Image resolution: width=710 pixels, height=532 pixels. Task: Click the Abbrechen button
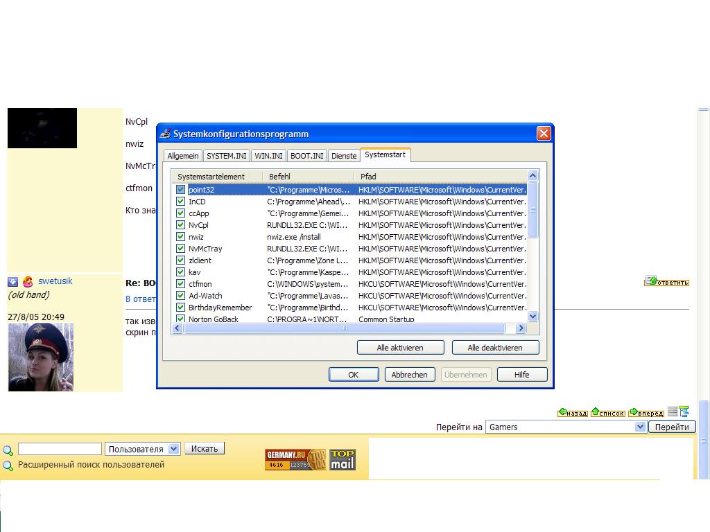pos(409,375)
